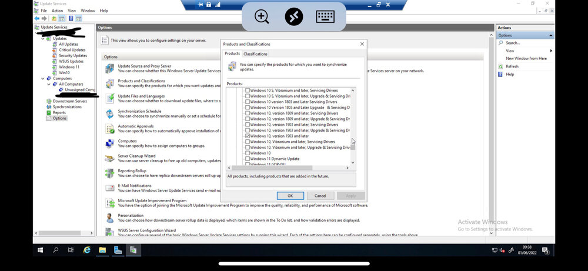Open the Reporting Rollup icon

(109, 173)
